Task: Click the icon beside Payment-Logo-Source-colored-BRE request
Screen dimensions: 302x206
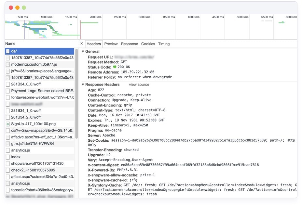Action: point(7,91)
